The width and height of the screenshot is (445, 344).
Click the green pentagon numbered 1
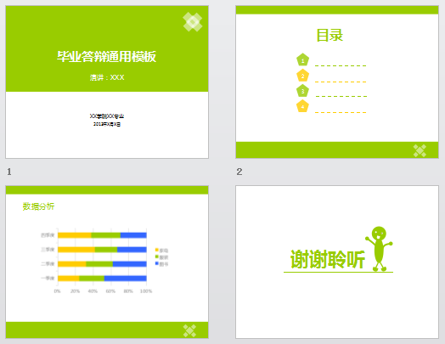pos(303,59)
